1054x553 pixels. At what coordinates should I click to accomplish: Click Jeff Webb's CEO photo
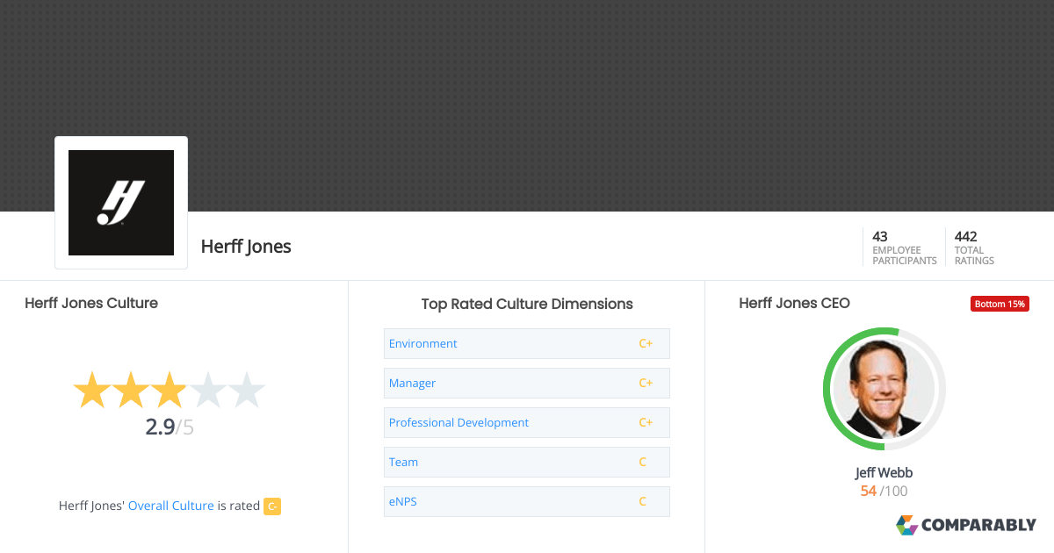tap(884, 390)
